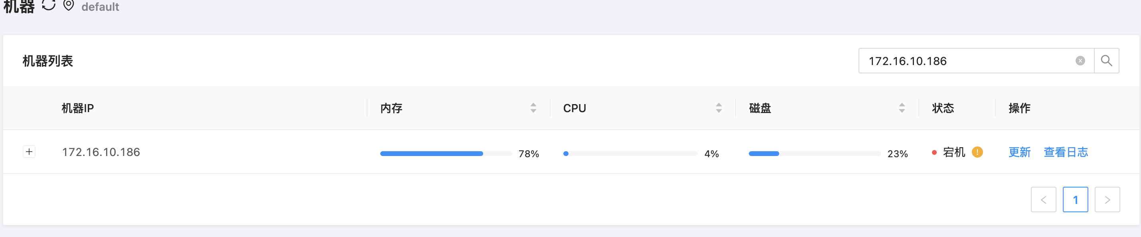The width and height of the screenshot is (1141, 237).
Task: Click the CPU usage bar at 4%
Action: coord(630,154)
